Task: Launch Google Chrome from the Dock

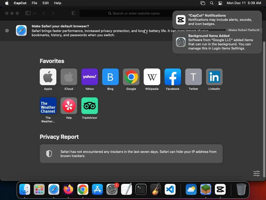Action: coord(83,189)
